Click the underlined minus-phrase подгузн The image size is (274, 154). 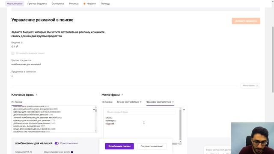coord(110,124)
